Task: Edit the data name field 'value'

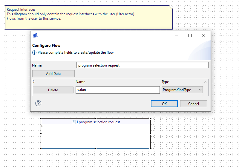Action: [x=118, y=90]
